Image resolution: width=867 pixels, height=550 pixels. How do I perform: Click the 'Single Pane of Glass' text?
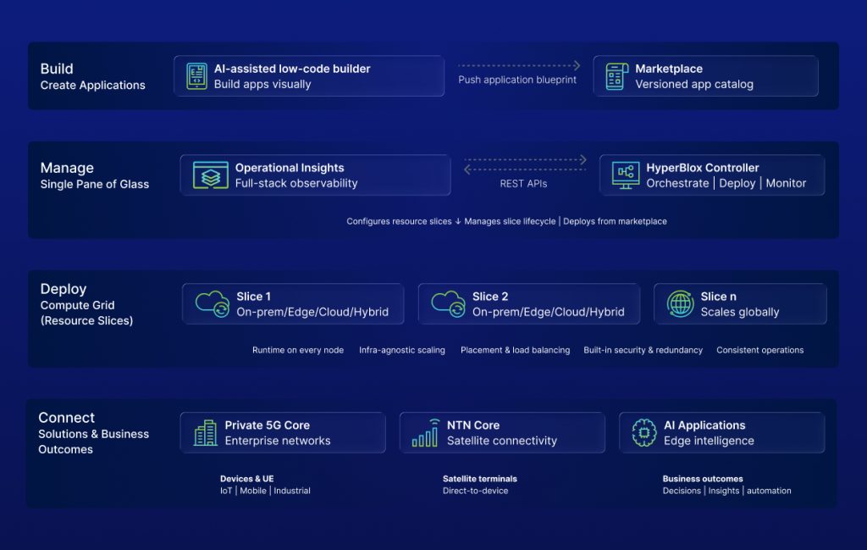(95, 184)
